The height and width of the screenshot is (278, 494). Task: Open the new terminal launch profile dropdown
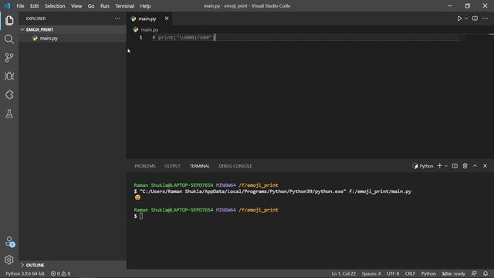446,166
